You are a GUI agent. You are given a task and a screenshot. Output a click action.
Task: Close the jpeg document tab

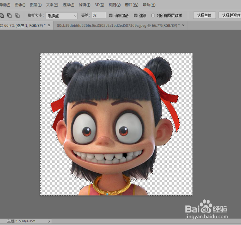coord(183,25)
